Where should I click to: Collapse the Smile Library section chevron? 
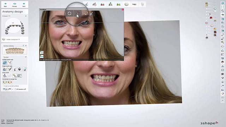click(x=26, y=46)
